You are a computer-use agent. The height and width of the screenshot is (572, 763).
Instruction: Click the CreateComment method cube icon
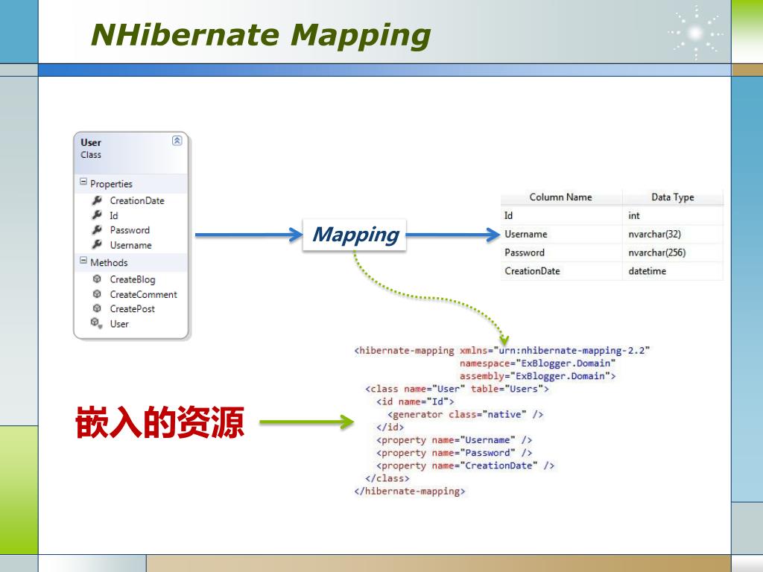click(x=97, y=293)
